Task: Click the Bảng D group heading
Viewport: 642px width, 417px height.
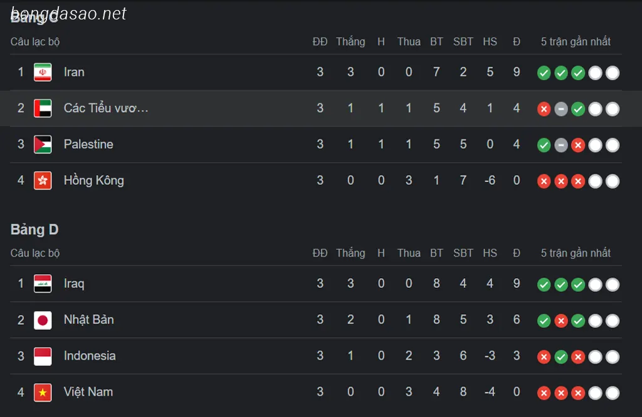Action: [x=34, y=230]
